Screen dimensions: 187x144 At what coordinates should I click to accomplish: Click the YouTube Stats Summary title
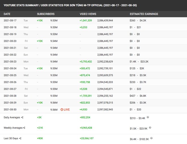70,5
